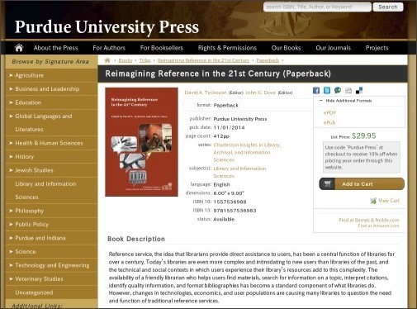The image size is (417, 309).
Task: Share the book on Twitter
Action: [x=327, y=90]
